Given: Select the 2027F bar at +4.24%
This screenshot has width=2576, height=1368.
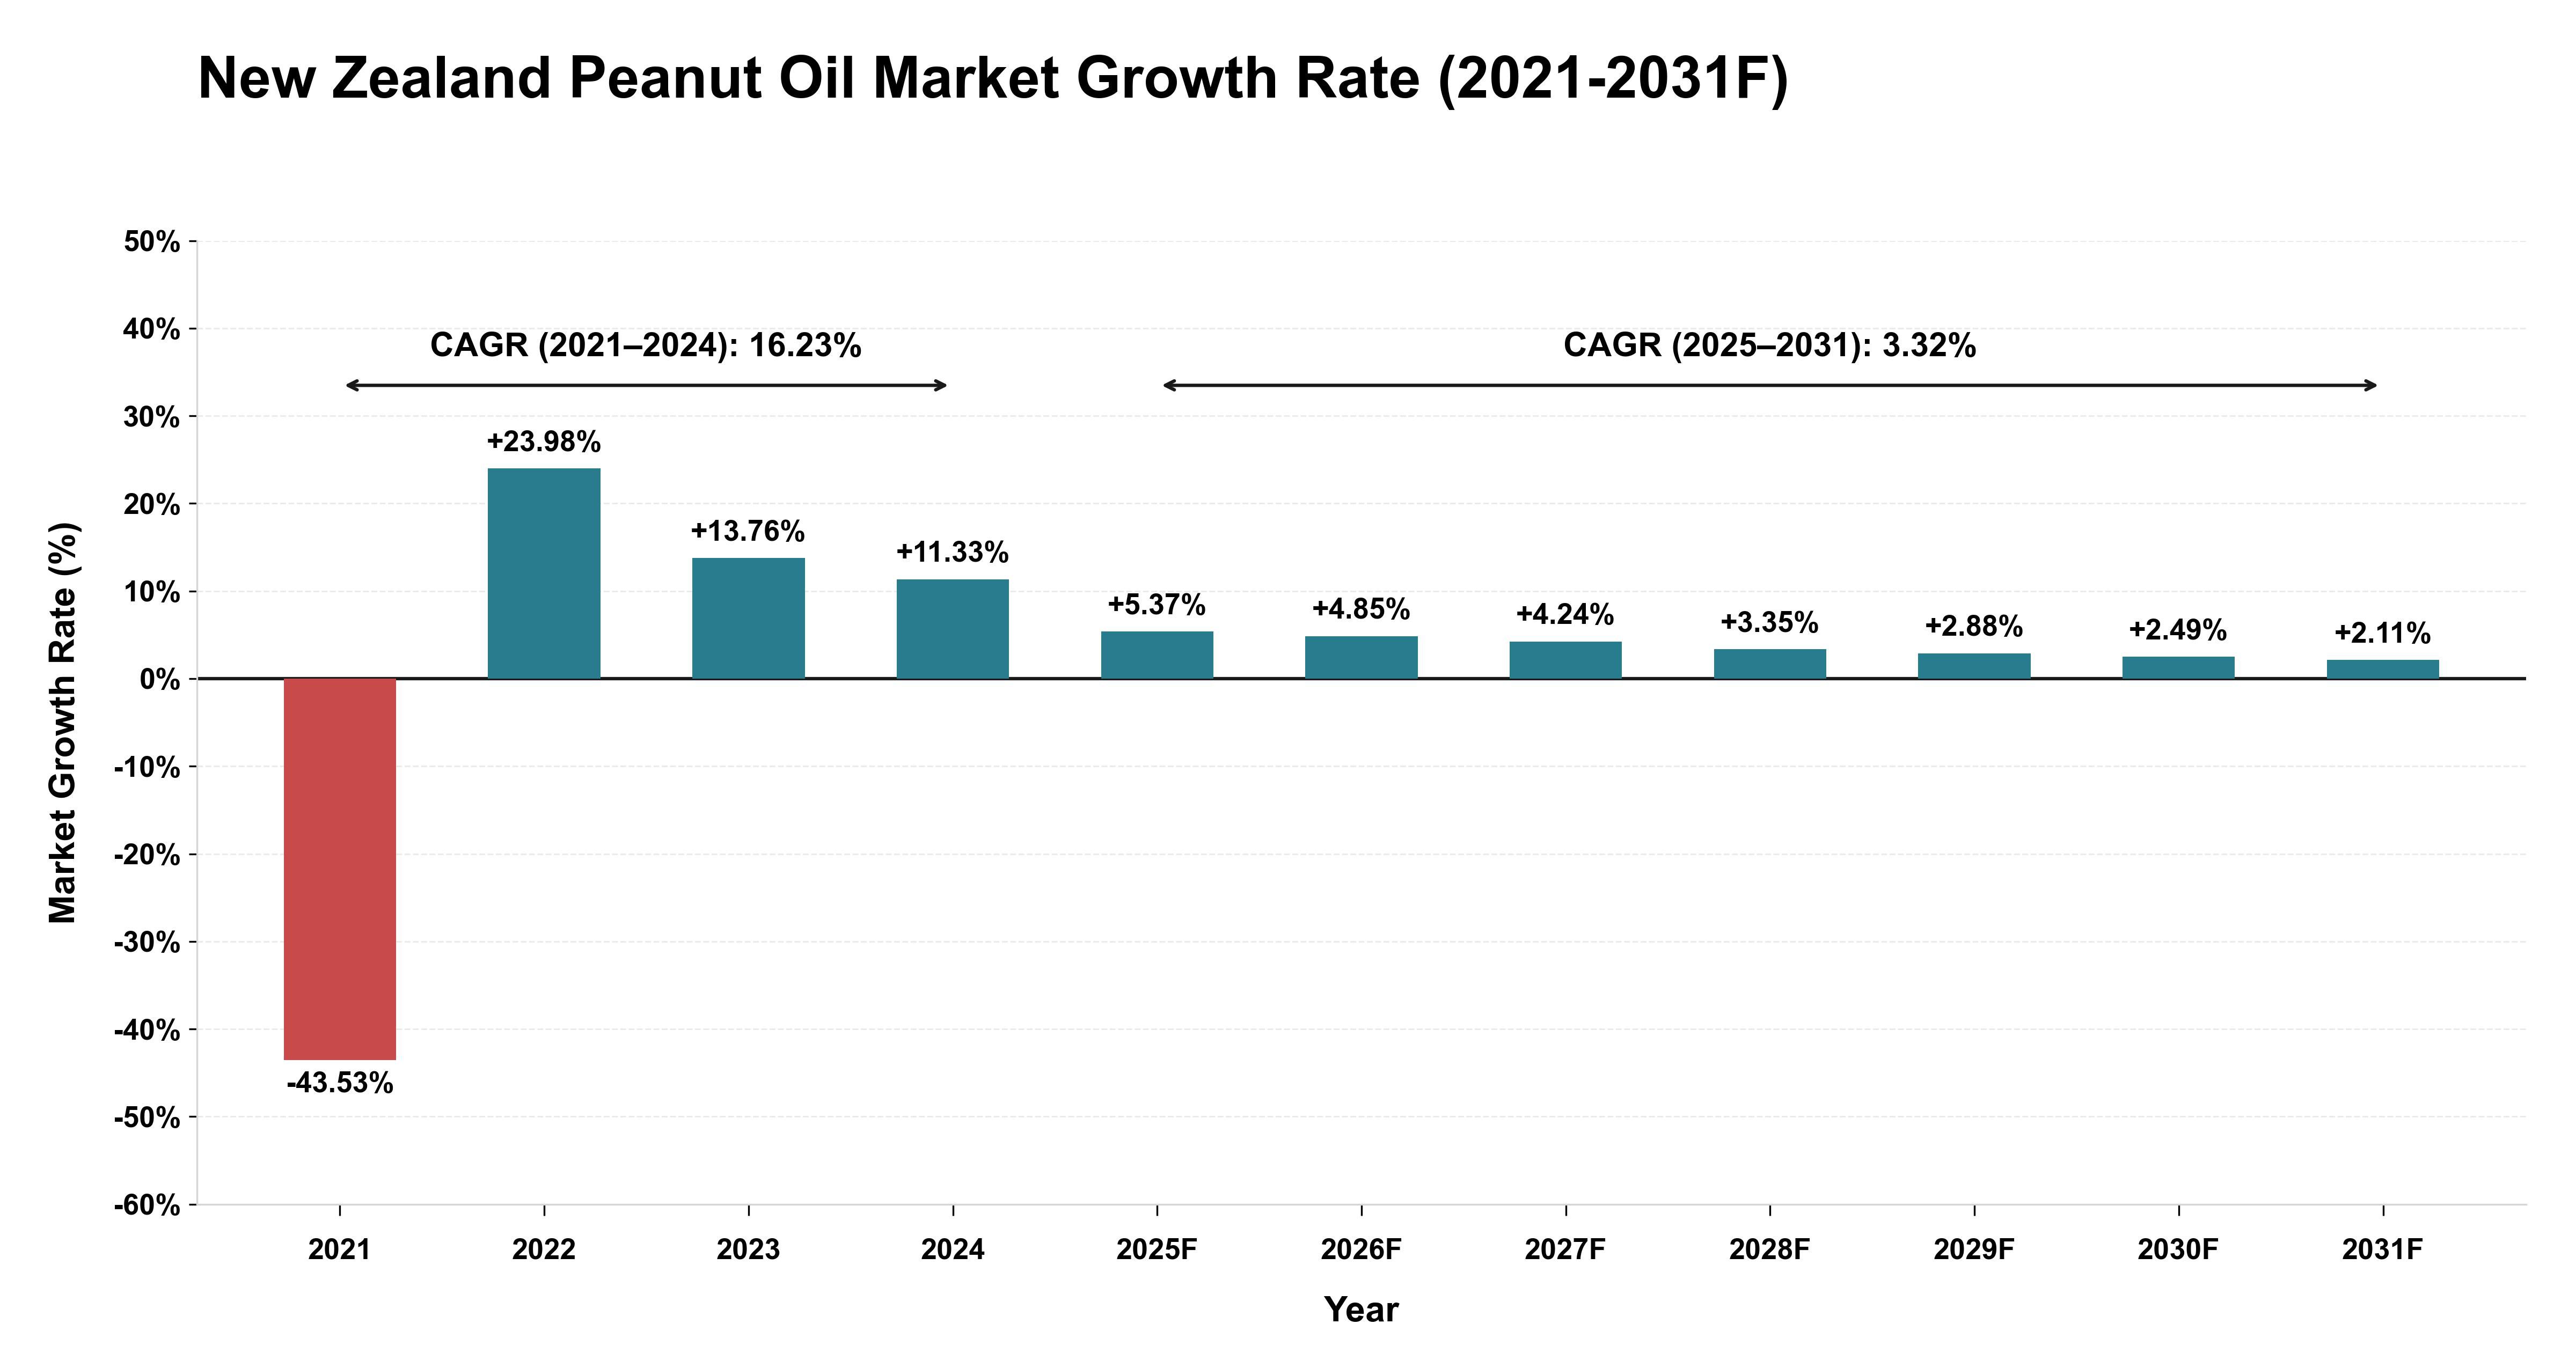Looking at the screenshot, I should tap(1566, 660).
